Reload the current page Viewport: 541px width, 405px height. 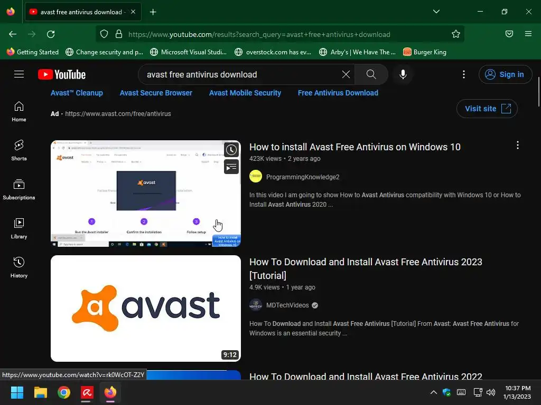[51, 34]
